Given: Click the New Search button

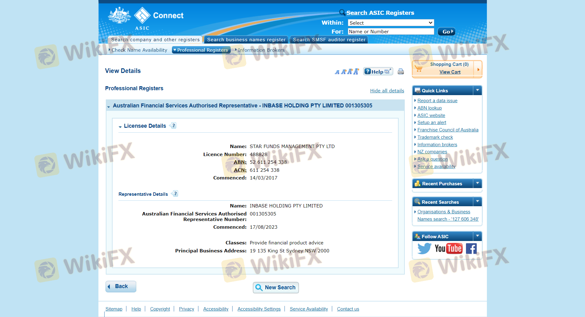Looking at the screenshot, I should click(276, 287).
